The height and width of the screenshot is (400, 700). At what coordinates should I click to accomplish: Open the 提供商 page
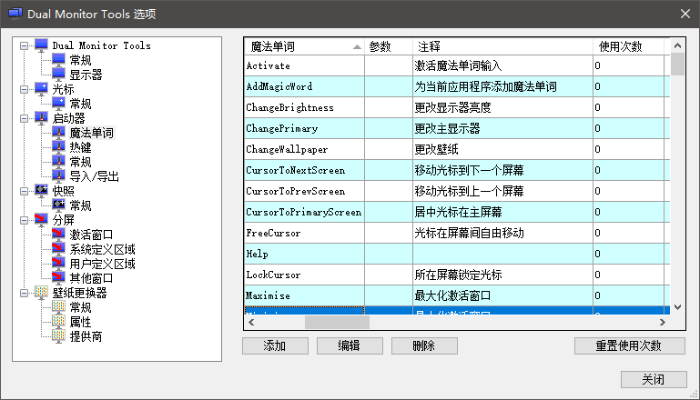click(x=86, y=336)
